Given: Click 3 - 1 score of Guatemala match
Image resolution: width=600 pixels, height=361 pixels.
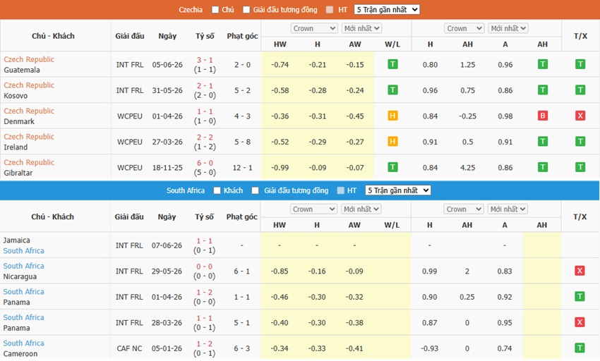Looking at the screenshot, I should [205, 60].
